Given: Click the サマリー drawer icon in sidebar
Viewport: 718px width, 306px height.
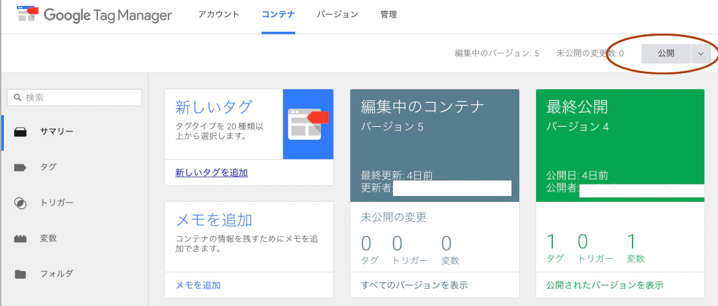Looking at the screenshot, I should click(x=21, y=132).
